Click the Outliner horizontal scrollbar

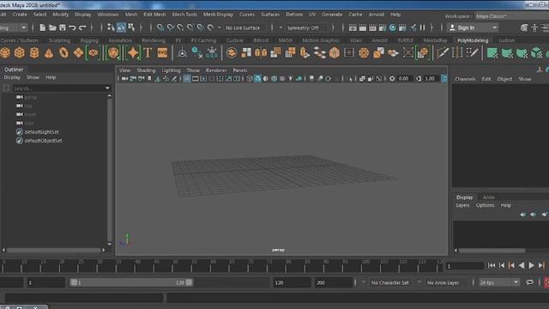click(x=53, y=250)
